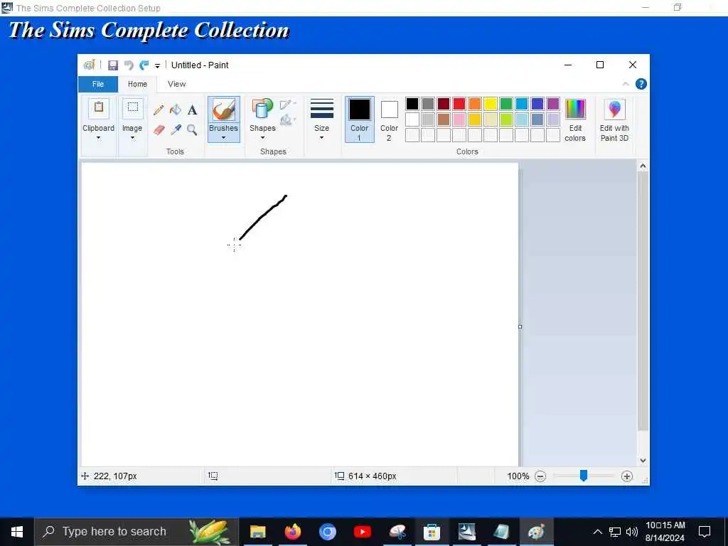This screenshot has height=546, width=728.
Task: Choose the lime green color swatch
Action: pyautogui.click(x=506, y=119)
